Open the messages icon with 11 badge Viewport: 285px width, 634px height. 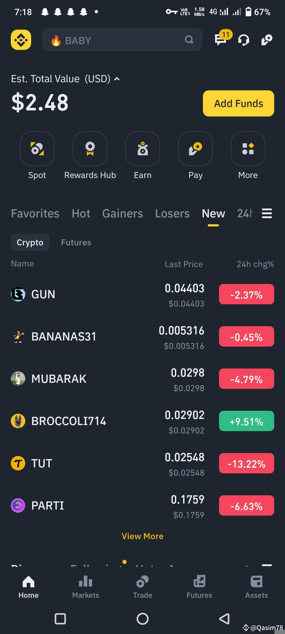221,40
